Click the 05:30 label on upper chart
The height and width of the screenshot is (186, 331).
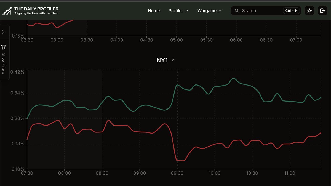pos(206,40)
